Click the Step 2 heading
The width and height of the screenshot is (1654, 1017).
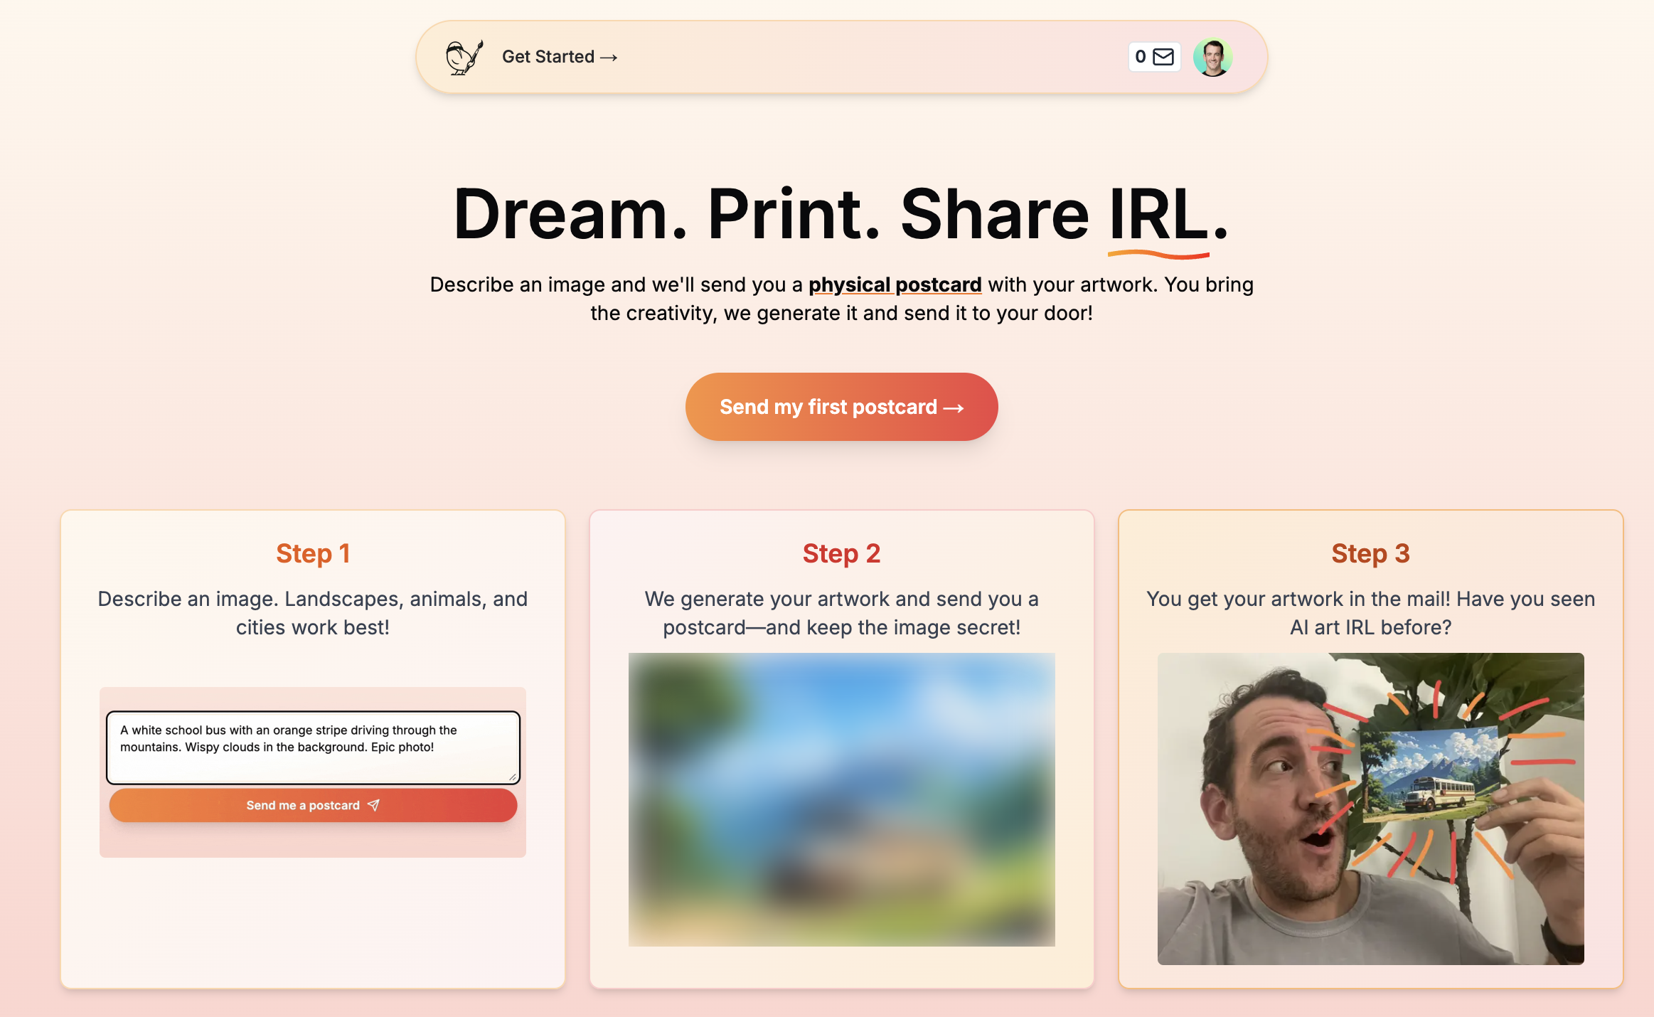[x=842, y=553]
